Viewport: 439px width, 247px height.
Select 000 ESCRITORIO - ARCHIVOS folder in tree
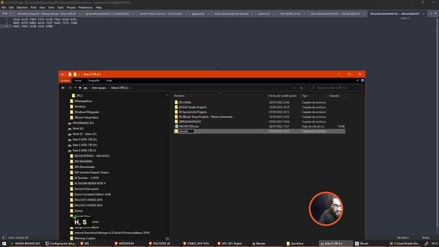[x=92, y=156]
